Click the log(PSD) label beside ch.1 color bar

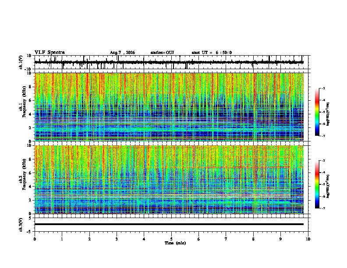pyautogui.click(x=328, y=114)
